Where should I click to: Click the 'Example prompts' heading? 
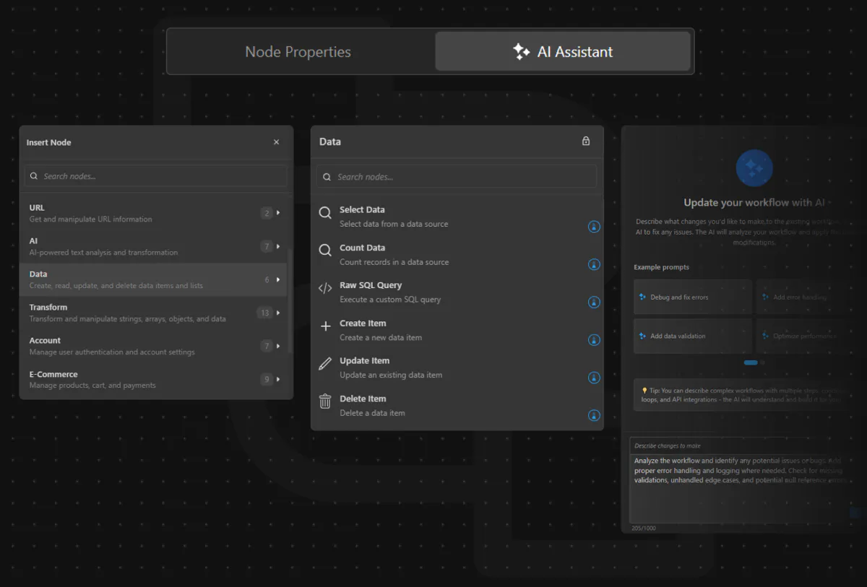pyautogui.click(x=661, y=267)
